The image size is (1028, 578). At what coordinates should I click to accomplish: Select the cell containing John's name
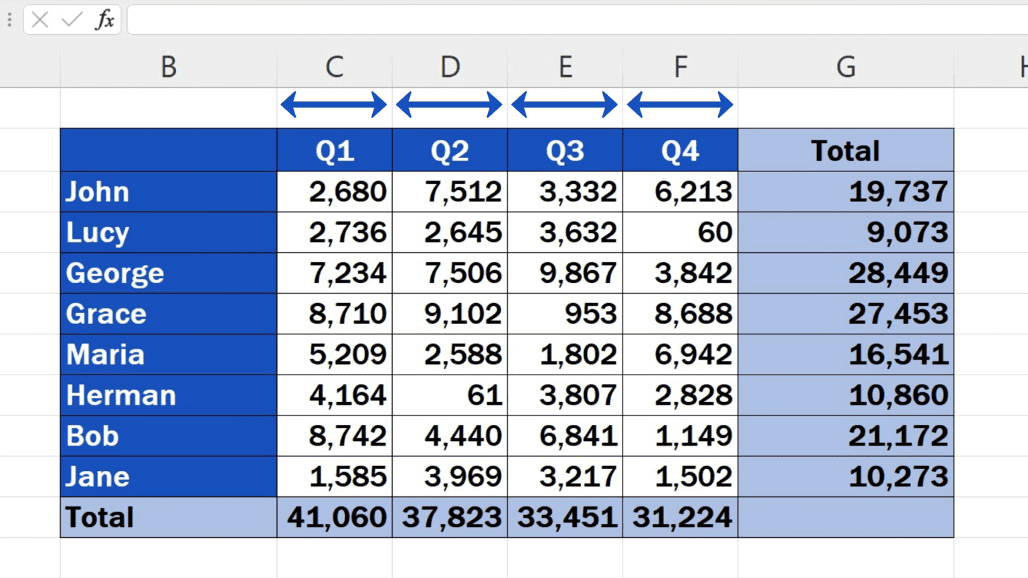(x=168, y=192)
